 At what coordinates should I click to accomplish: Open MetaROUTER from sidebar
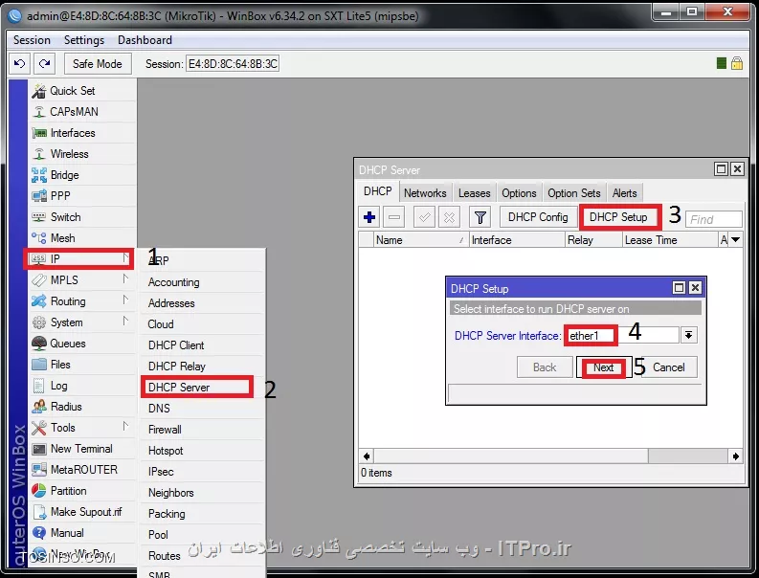point(81,470)
